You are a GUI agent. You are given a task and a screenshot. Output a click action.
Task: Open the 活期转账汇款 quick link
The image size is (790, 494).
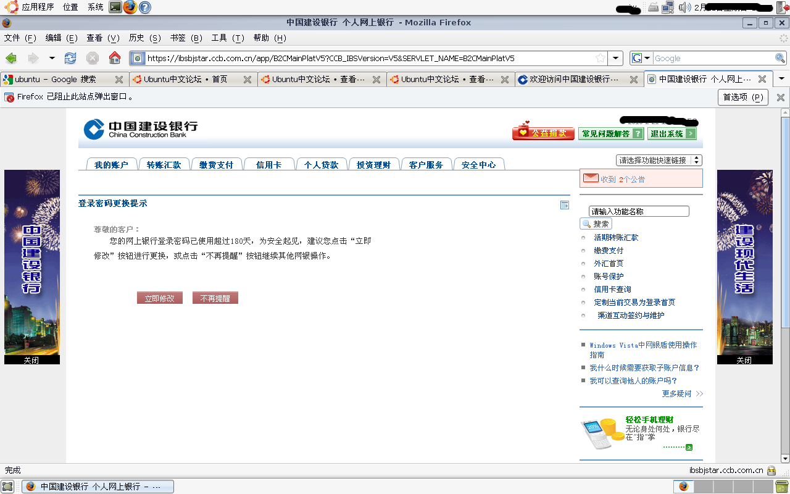616,238
